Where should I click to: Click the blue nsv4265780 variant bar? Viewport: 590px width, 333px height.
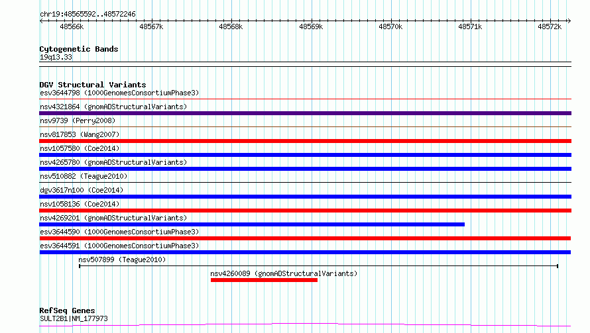(x=305, y=169)
